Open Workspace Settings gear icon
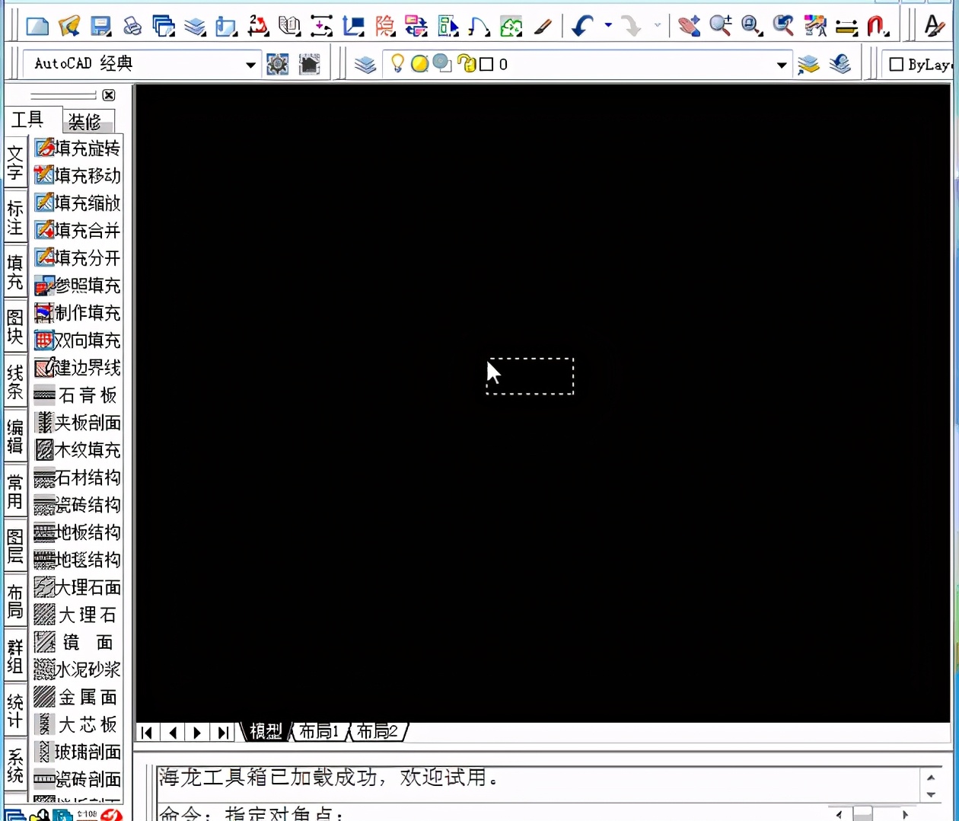 coord(277,65)
